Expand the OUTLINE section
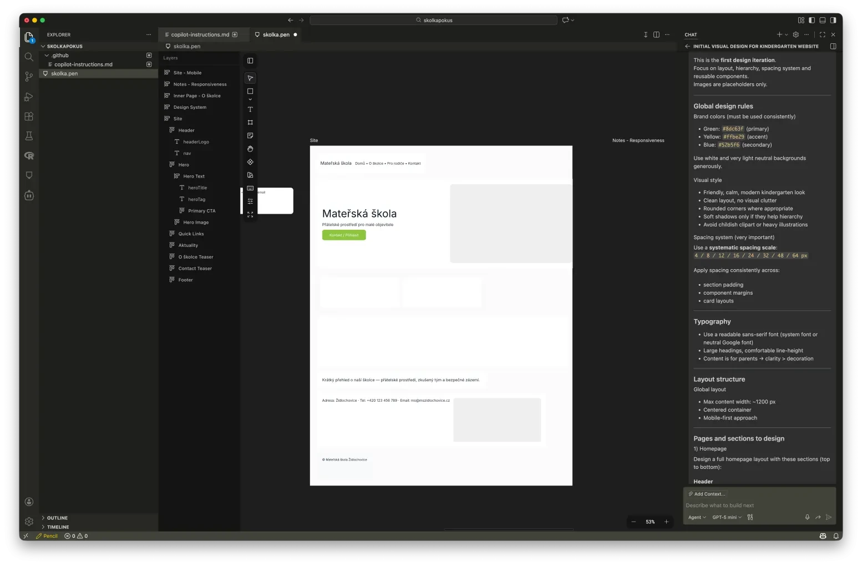 pos(57,518)
